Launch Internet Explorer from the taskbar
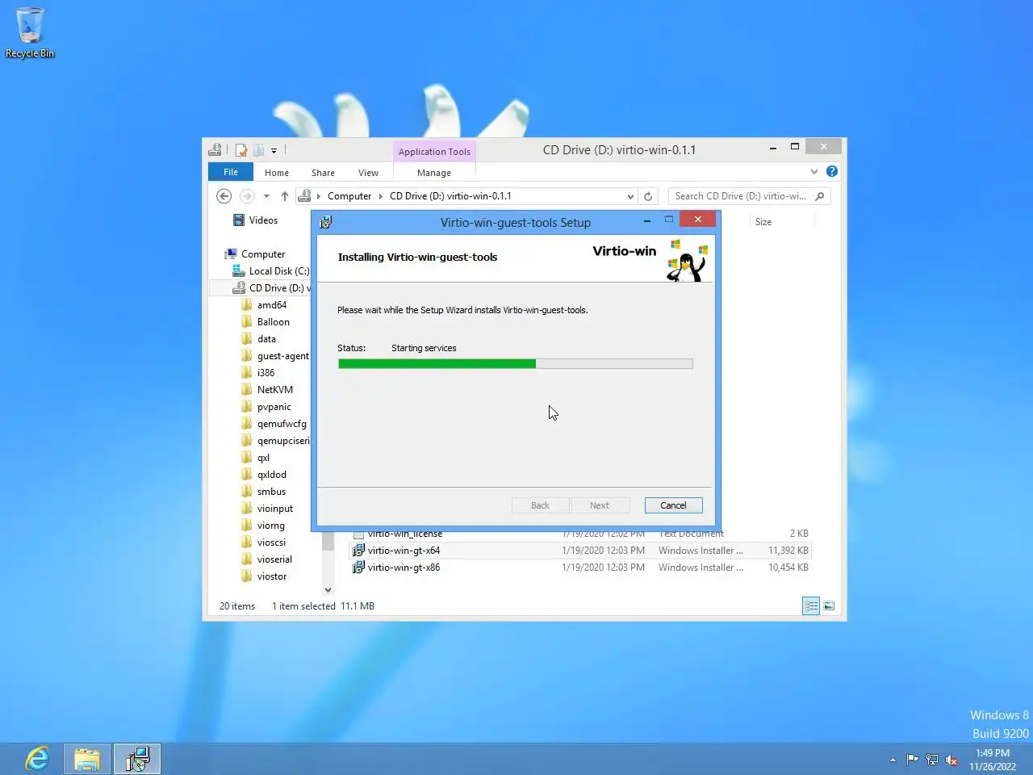Viewport: 1033px width, 775px height. pyautogui.click(x=37, y=759)
